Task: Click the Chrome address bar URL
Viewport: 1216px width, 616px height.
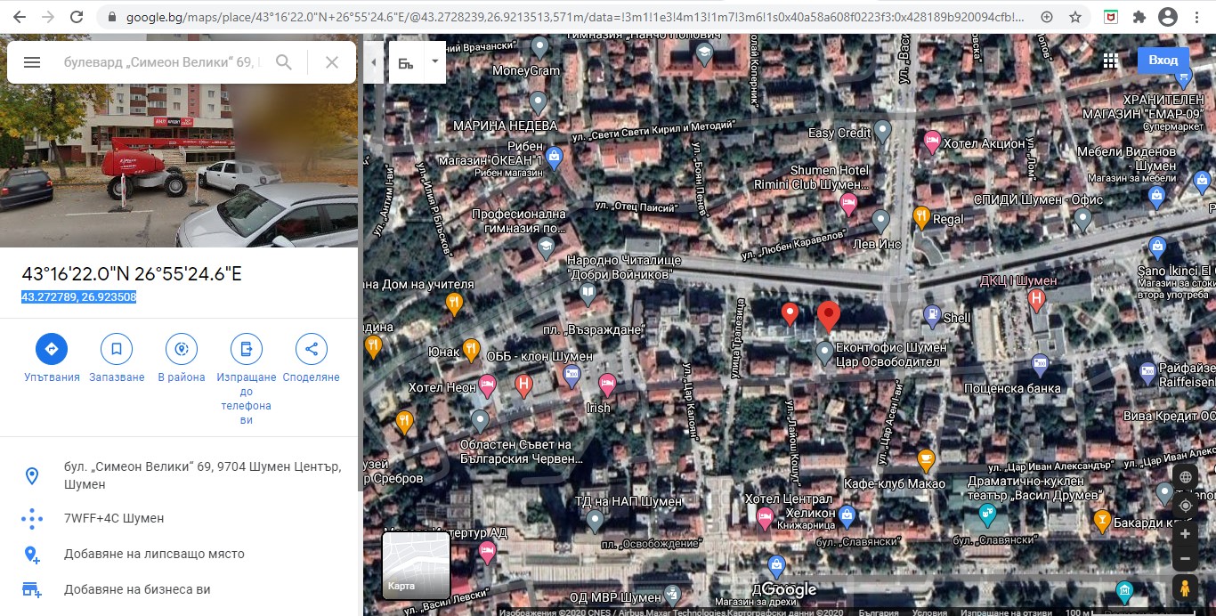Action: (x=574, y=17)
